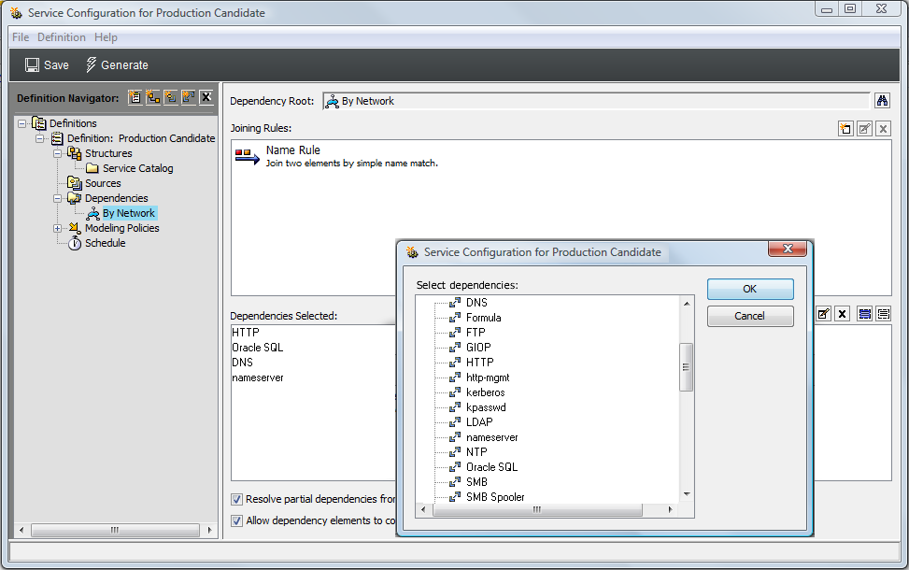Select HTTP in the dialog dependencies list
The width and height of the screenshot is (909, 570).
pos(480,363)
